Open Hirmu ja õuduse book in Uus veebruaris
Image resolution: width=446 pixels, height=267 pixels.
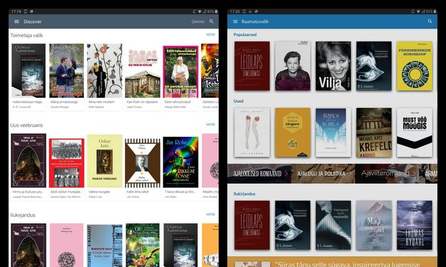[29, 160]
